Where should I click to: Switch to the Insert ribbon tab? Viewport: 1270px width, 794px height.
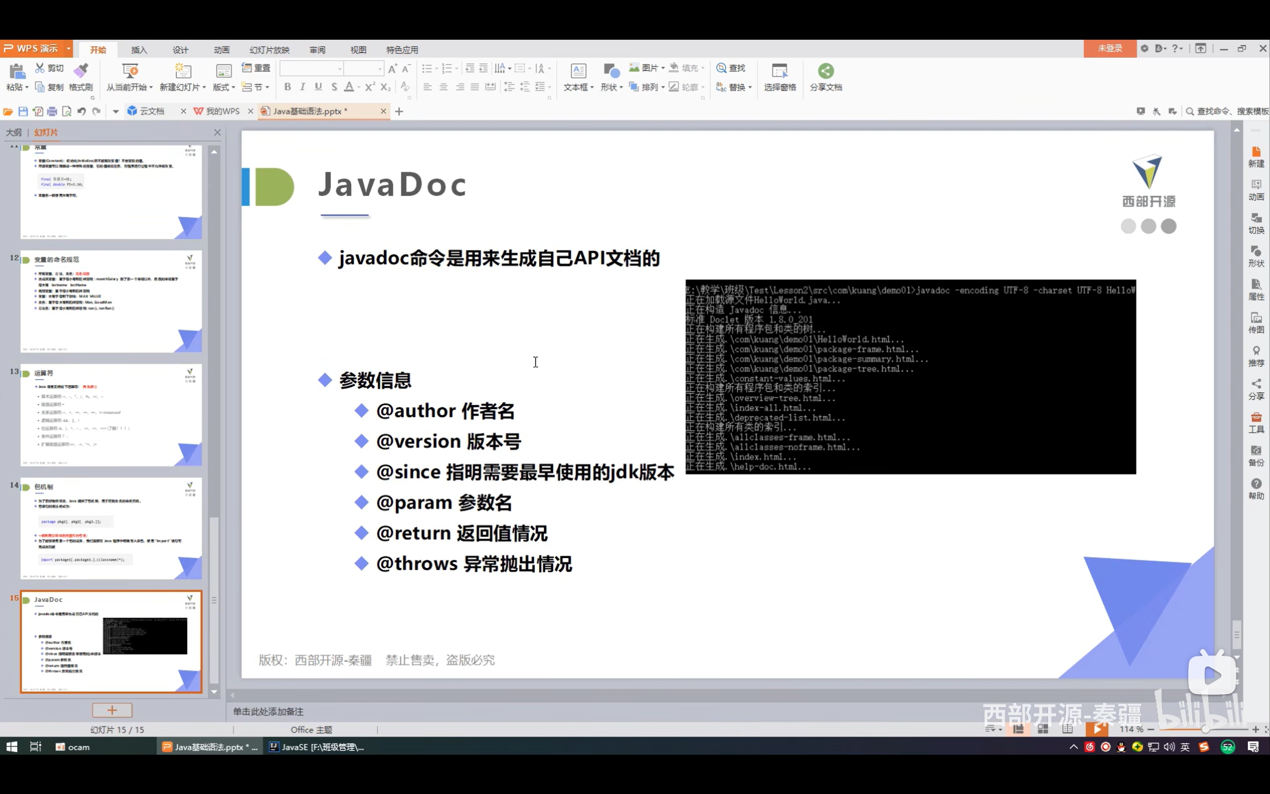pyautogui.click(x=139, y=50)
